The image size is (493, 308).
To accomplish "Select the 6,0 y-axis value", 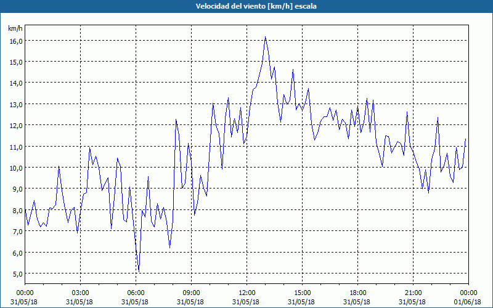I will point(17,253).
